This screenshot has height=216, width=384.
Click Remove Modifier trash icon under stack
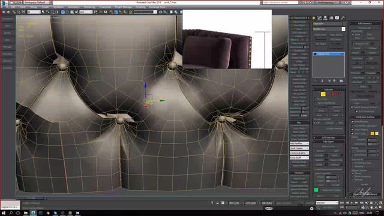[334, 80]
